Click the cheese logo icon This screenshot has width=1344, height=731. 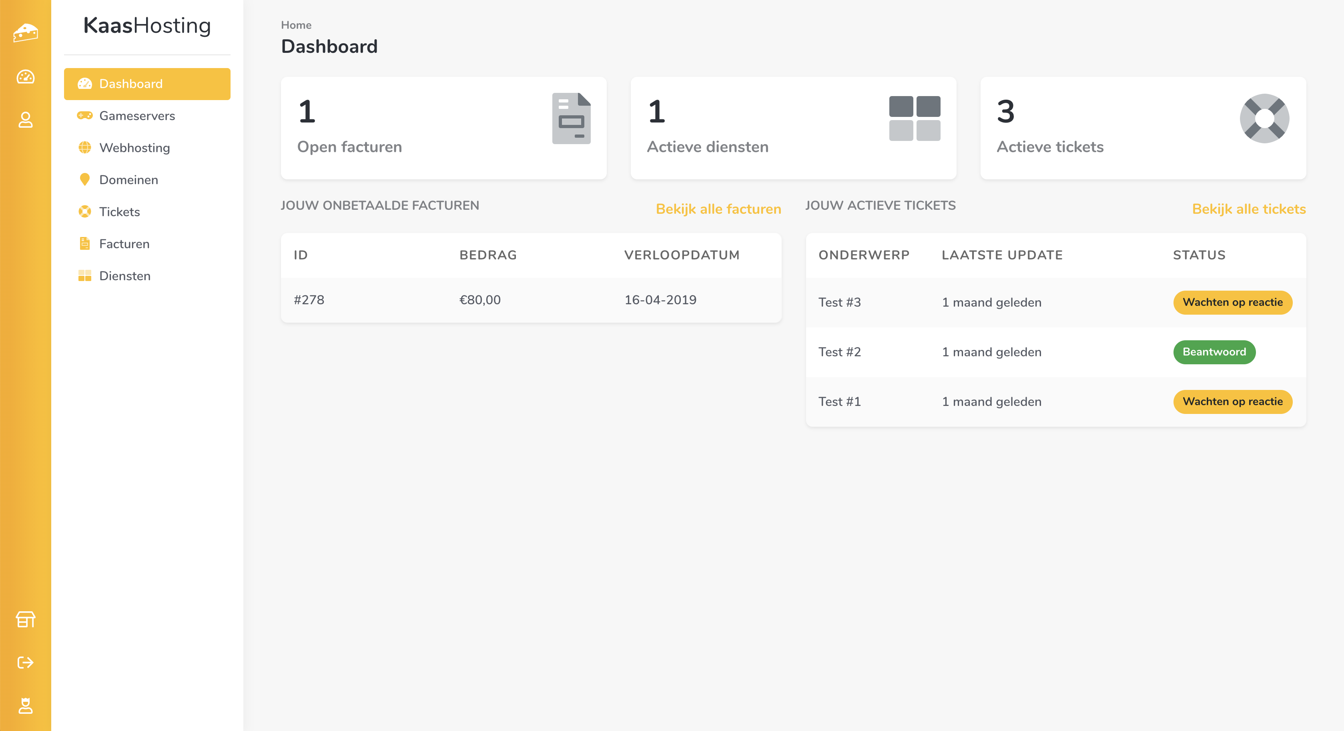pyautogui.click(x=25, y=33)
